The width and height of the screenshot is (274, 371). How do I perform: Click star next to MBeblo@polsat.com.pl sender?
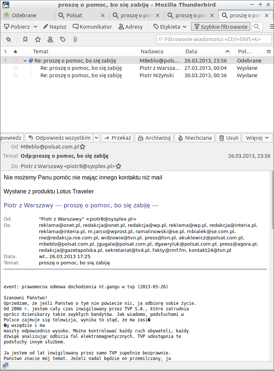coord(83,147)
